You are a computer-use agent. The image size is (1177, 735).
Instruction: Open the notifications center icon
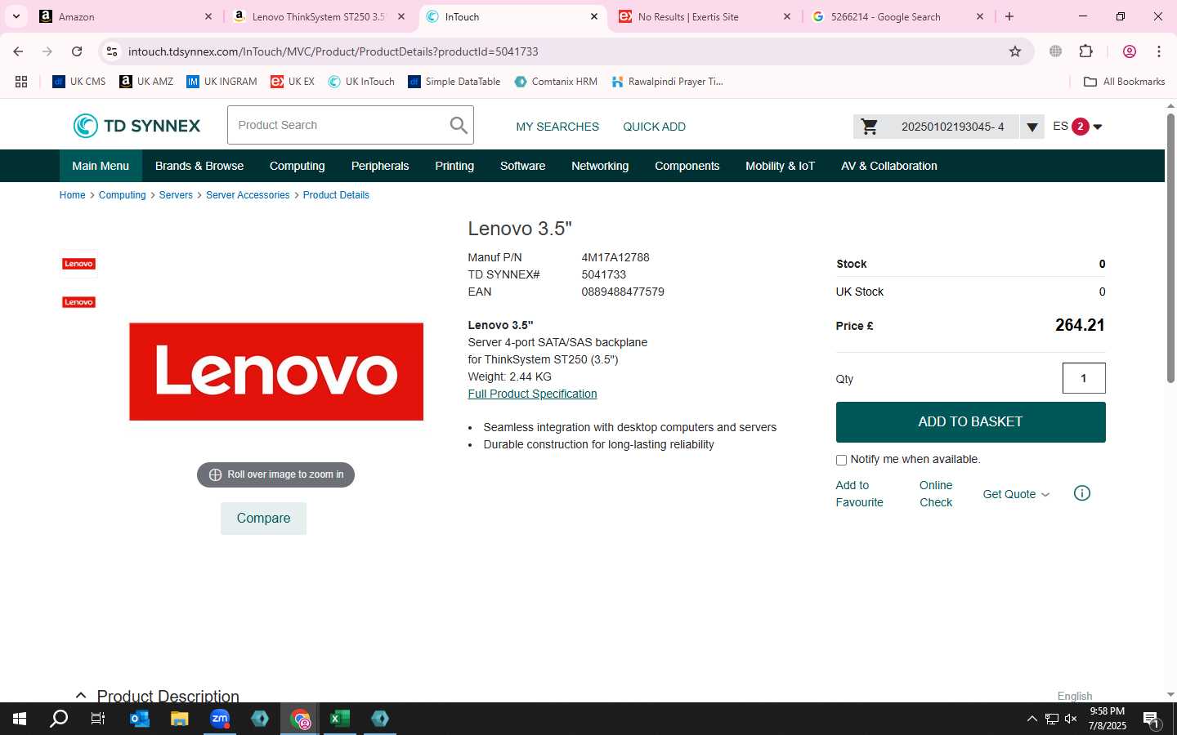pos(1151,719)
